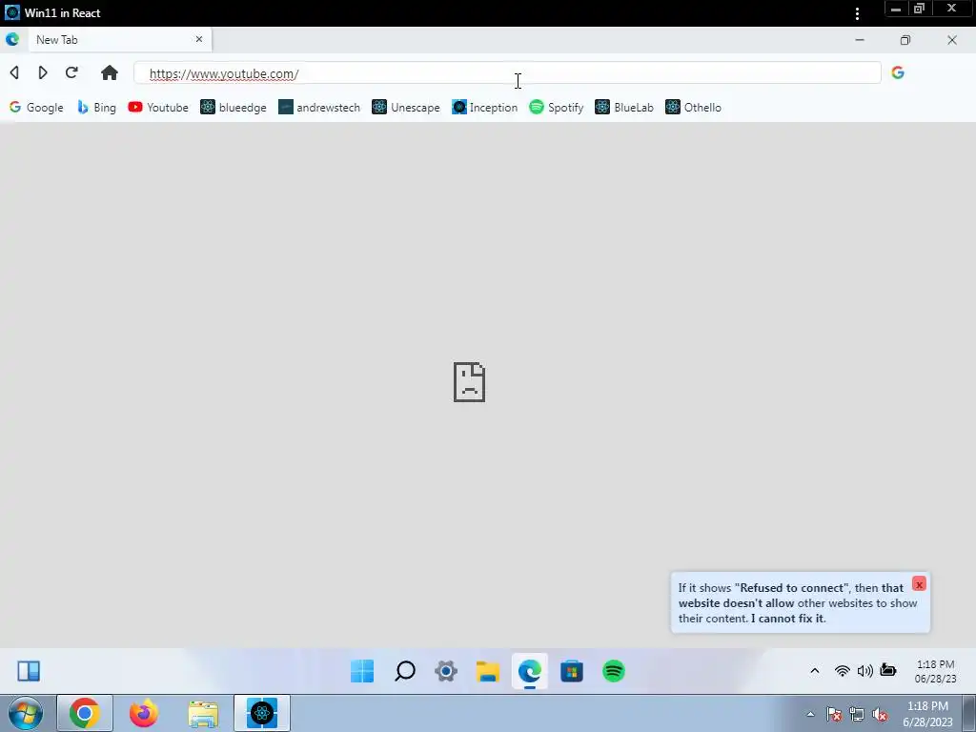Open the Win11 volume tray icon
Viewport: 976px width, 732px height.
coord(865,670)
